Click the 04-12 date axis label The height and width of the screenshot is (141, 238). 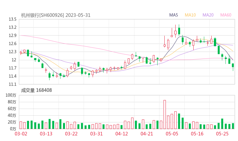pyautogui.click(x=122, y=134)
